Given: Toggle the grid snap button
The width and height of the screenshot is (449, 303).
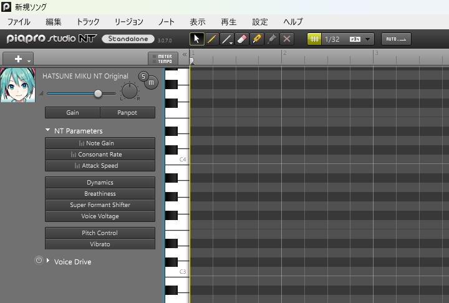Looking at the screenshot, I should pos(315,39).
